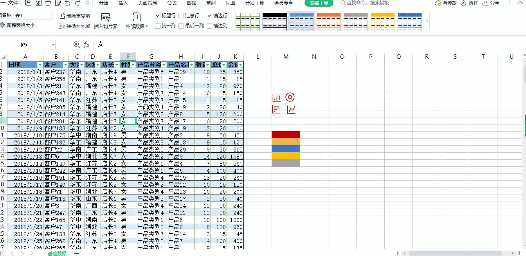The width and height of the screenshot is (526, 256).
Task: Select the line chart icon
Action: click(290, 109)
